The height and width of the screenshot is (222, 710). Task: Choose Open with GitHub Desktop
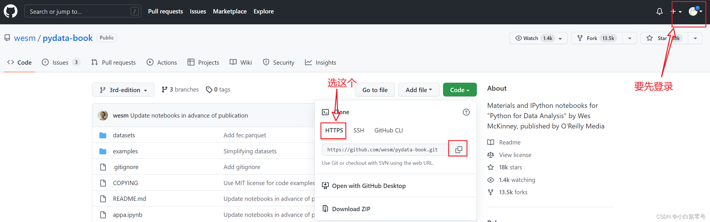click(x=364, y=186)
